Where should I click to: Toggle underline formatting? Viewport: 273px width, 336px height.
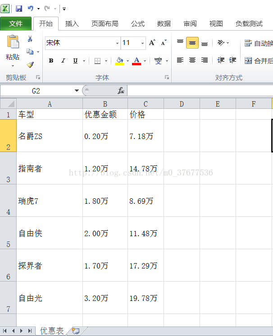click(75, 61)
